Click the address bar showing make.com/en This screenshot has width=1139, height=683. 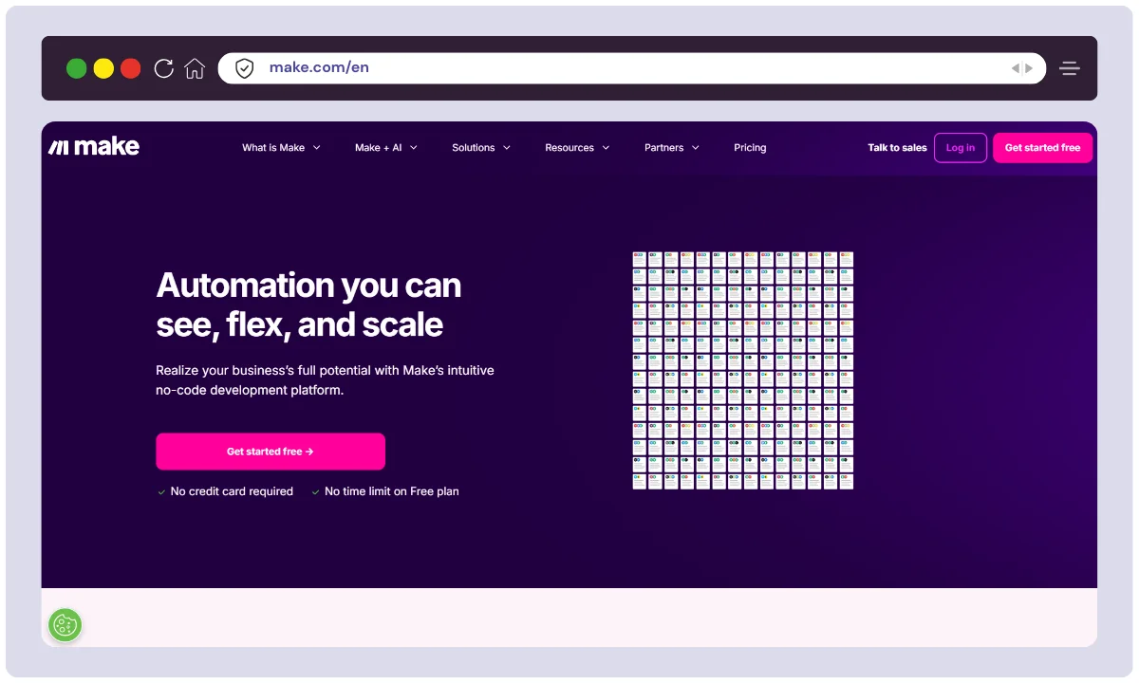point(631,68)
